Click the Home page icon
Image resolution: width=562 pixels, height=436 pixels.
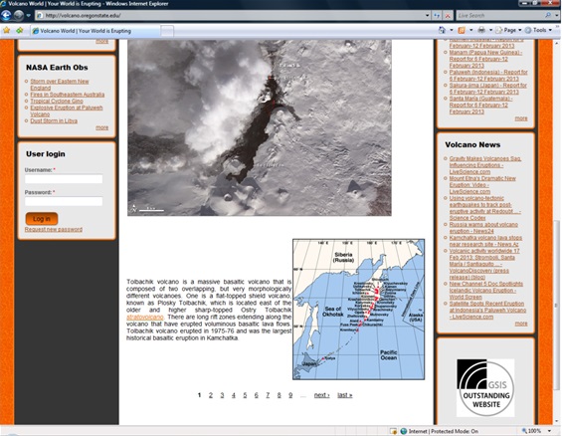point(442,30)
